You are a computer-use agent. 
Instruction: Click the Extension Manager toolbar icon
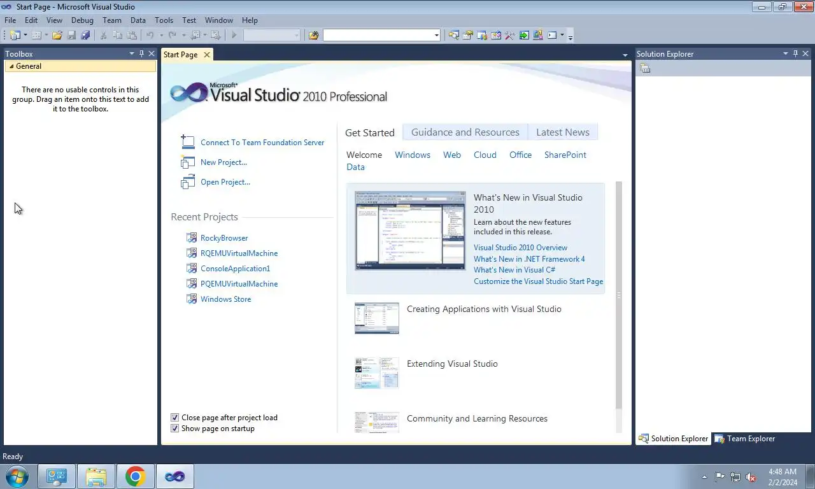coord(538,35)
